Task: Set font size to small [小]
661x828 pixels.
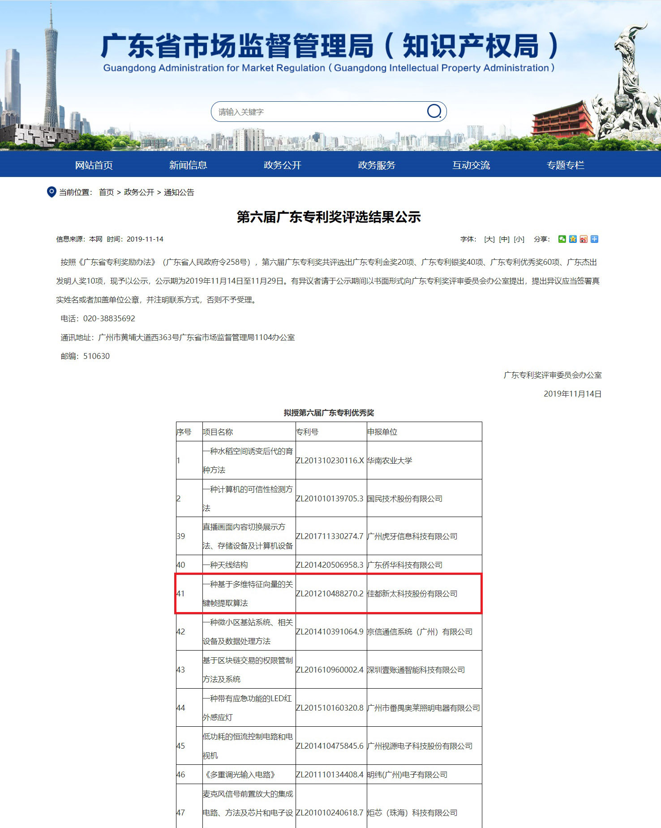Action: (519, 239)
